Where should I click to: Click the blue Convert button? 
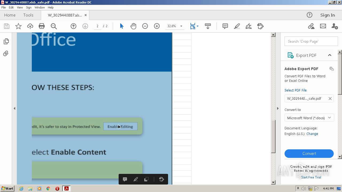point(309,154)
